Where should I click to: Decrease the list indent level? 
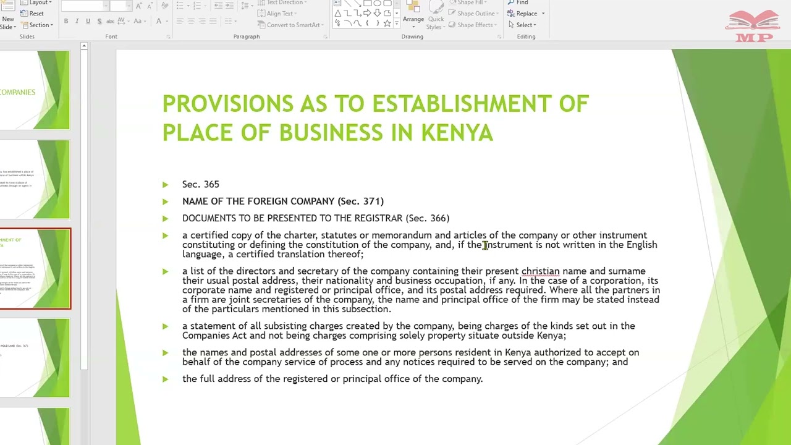tap(218, 6)
